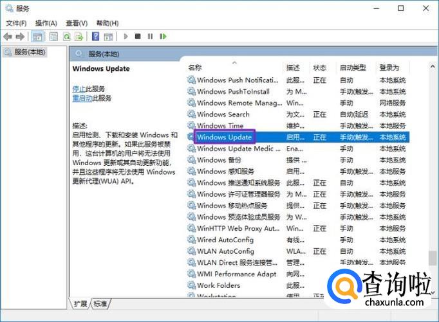Open the Properties toolbar icon
439x322 pixels.
point(53,37)
